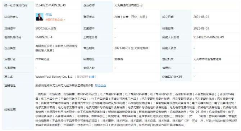241x131 pixels.
Task: Select the 法定代表人 label cell
Action: pos(18,17)
